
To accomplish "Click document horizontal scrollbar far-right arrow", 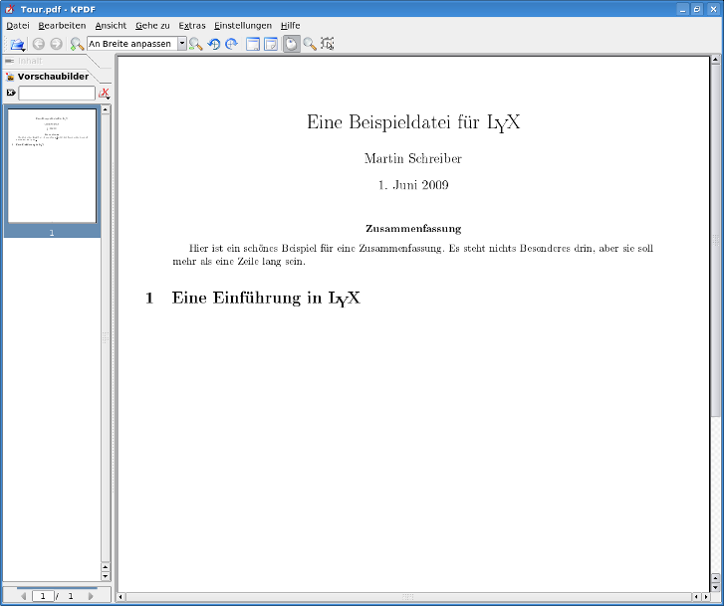I will coord(705,597).
